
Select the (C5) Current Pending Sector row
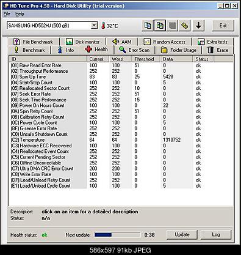click(x=121, y=157)
